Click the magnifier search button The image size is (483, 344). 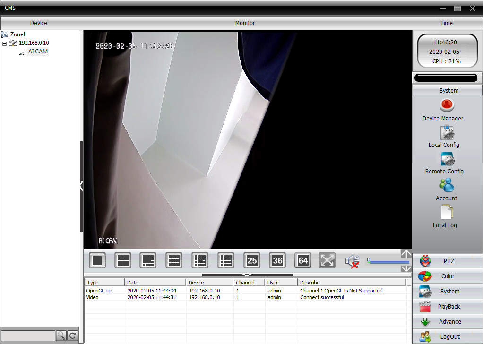point(61,335)
